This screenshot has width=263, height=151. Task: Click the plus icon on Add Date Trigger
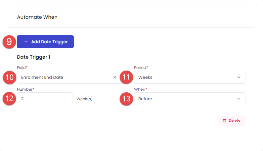[x=26, y=42]
